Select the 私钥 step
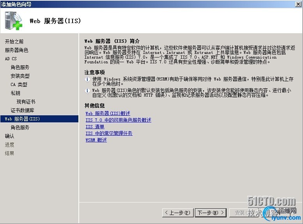Image resolution: width=303 pixels, height=224 pixels. coord(15,93)
